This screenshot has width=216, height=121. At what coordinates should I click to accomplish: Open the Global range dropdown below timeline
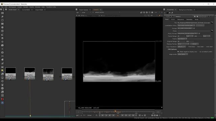pyautogui.click(x=90, y=115)
